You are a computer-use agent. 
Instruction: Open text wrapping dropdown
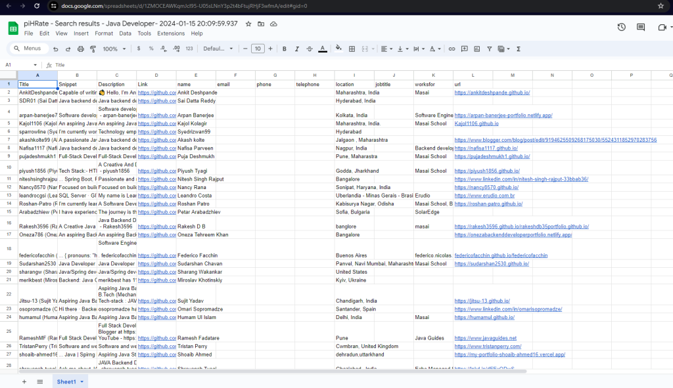(x=419, y=49)
